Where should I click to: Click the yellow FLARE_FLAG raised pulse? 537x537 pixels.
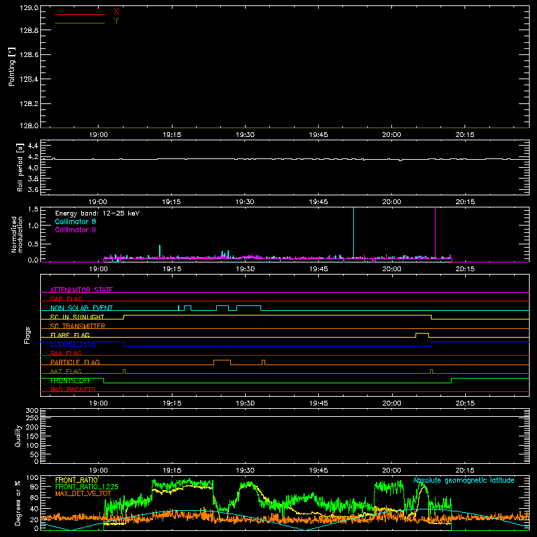click(422, 334)
